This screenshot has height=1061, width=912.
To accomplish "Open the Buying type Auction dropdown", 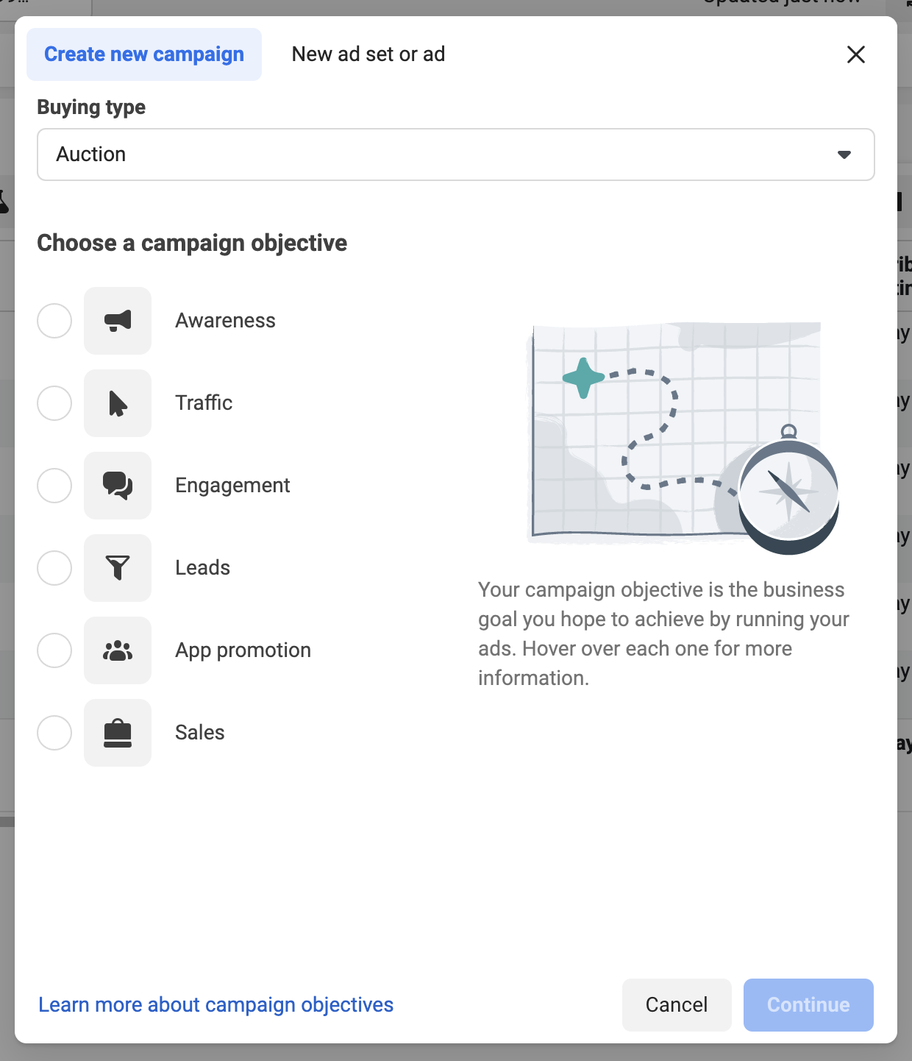I will click(456, 155).
